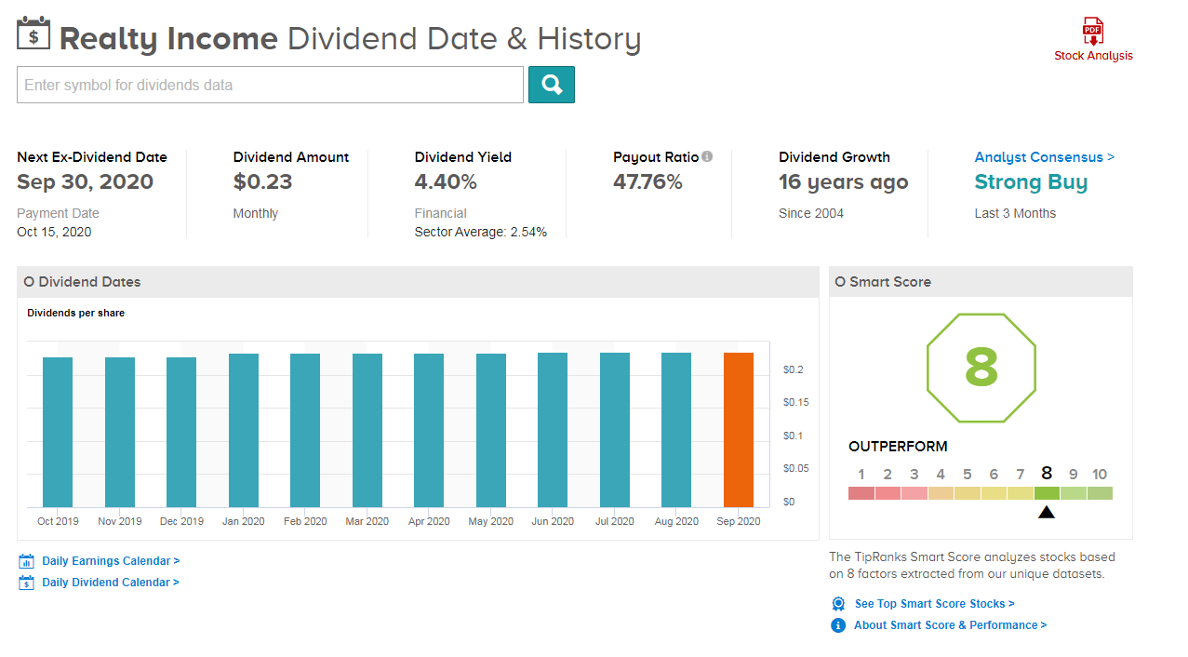This screenshot has height=657, width=1188.
Task: Click the Top Smart Score ribbon icon
Action: click(x=838, y=604)
